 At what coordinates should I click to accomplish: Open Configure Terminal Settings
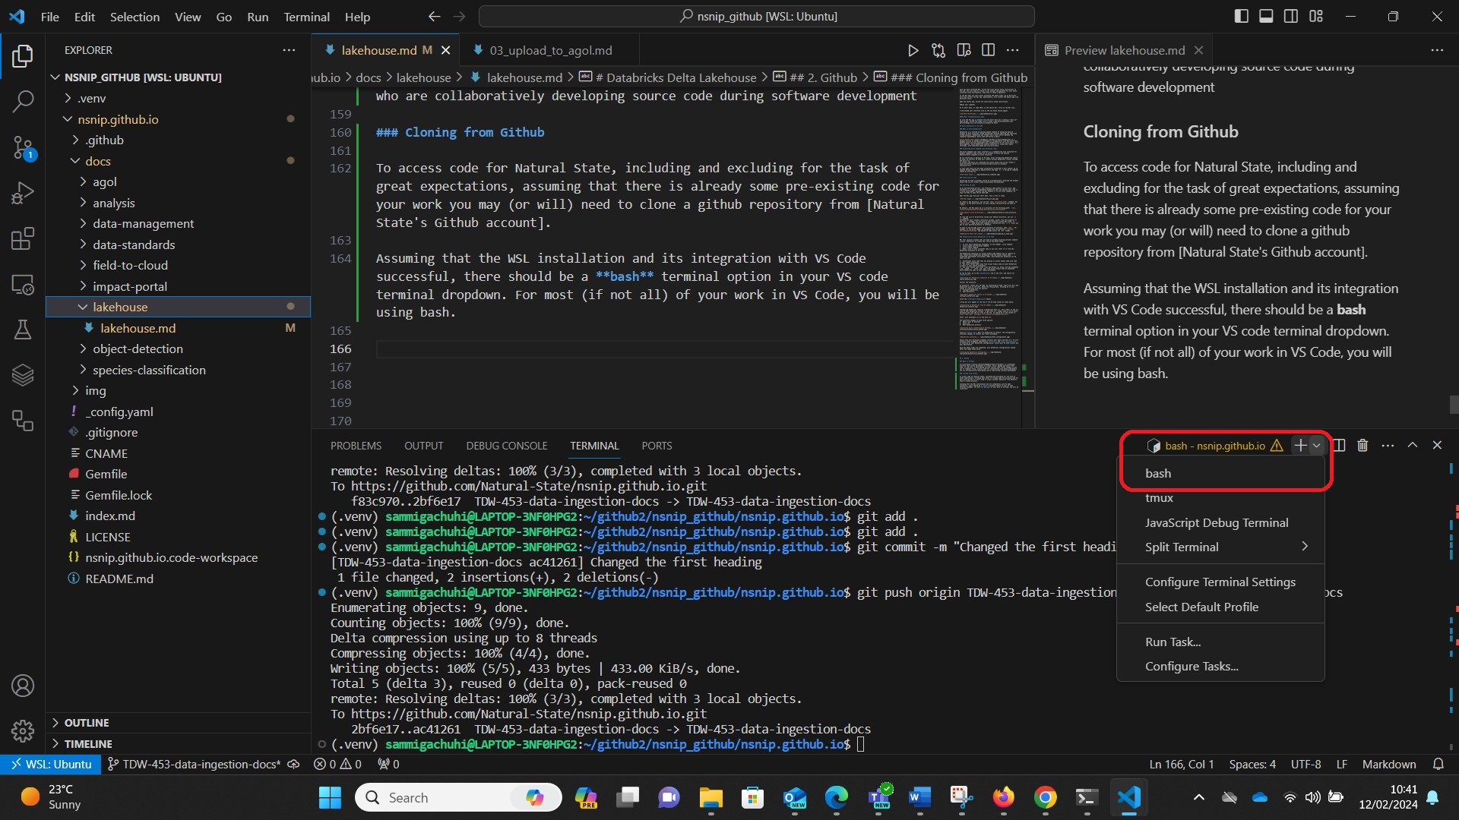coord(1220,582)
